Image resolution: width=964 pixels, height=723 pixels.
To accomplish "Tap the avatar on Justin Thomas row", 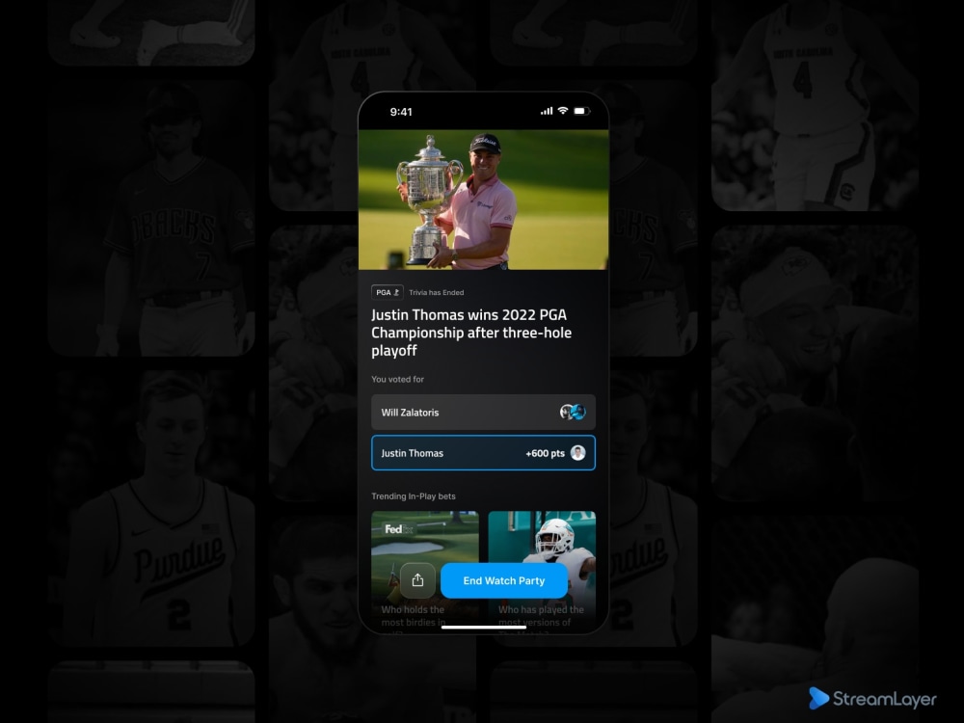I will click(x=577, y=453).
